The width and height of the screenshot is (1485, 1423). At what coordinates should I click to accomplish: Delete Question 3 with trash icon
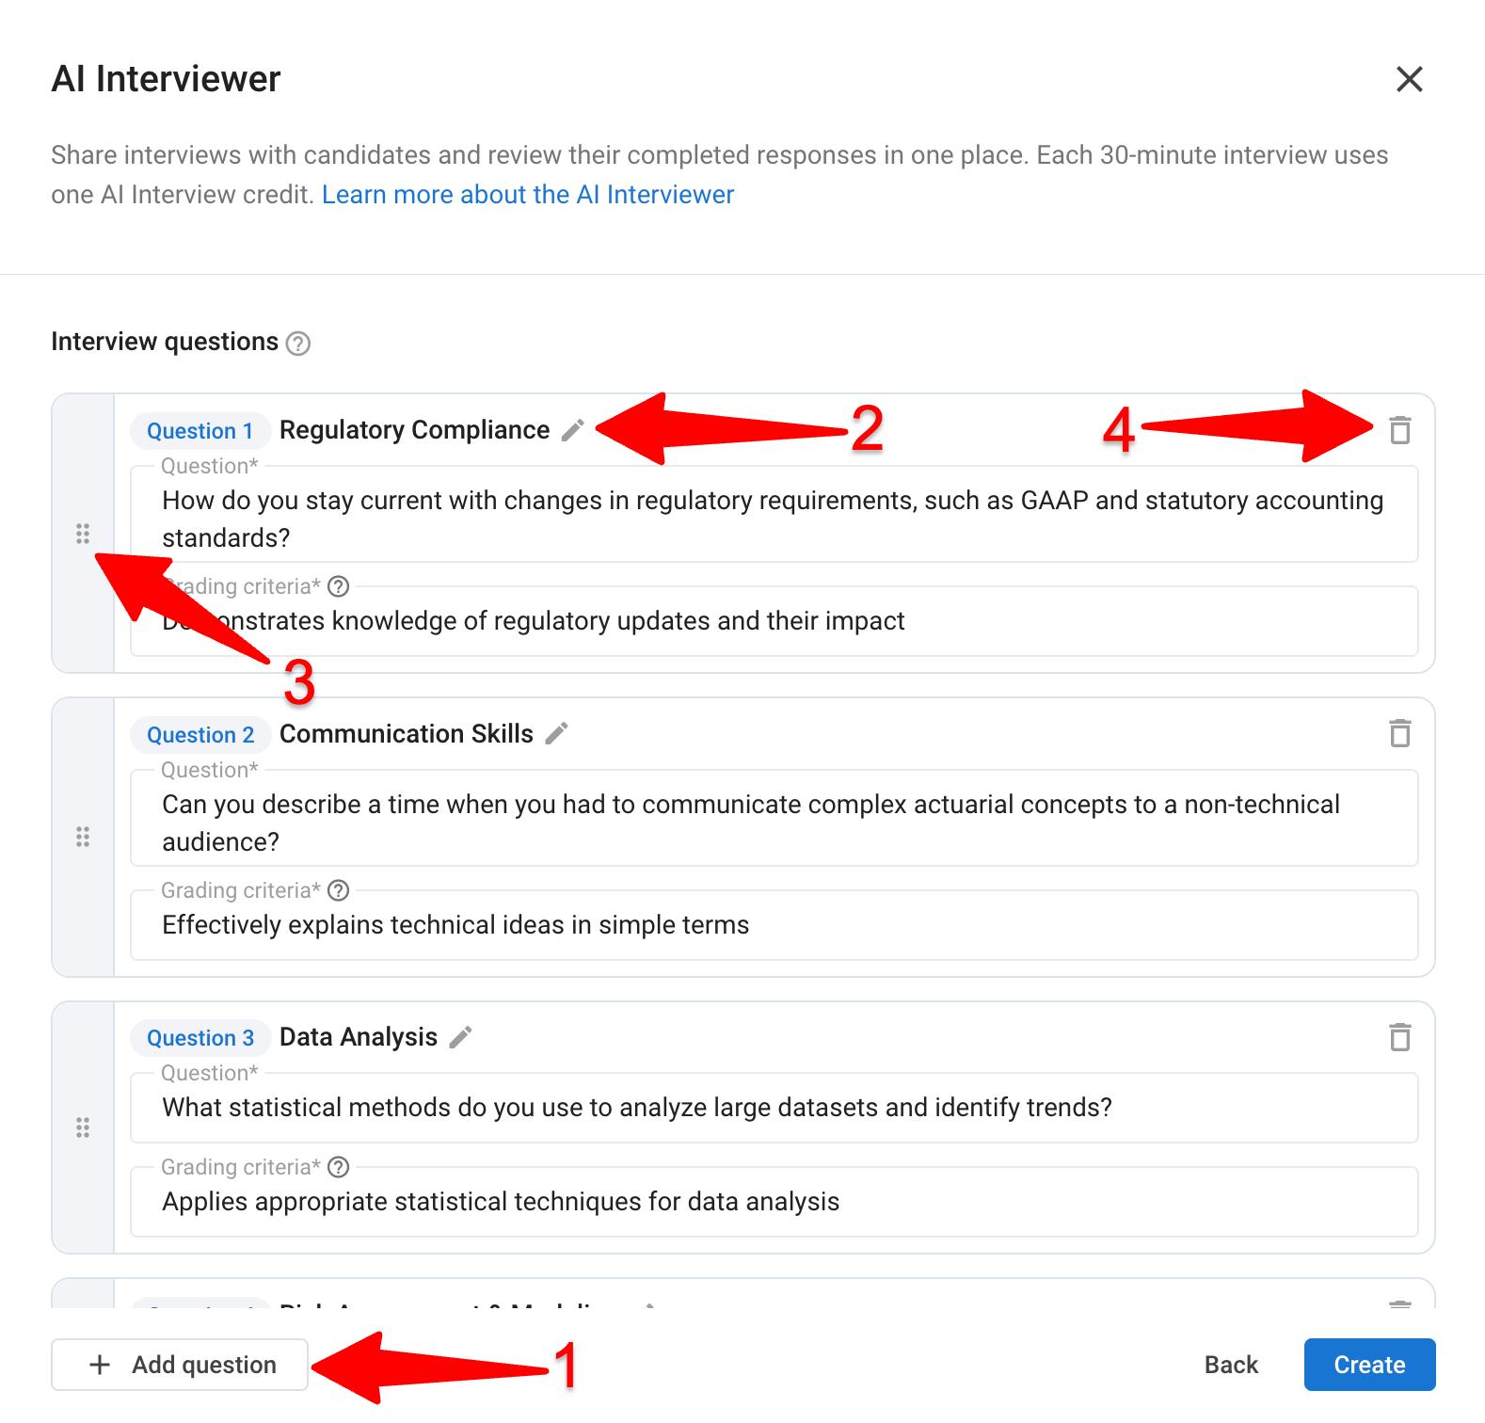(1400, 1037)
